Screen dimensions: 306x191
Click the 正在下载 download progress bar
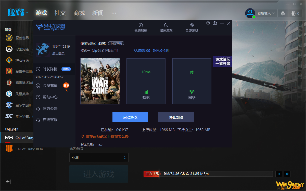(208, 174)
